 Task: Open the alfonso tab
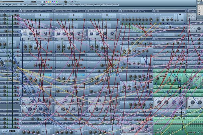tap(97, 5)
